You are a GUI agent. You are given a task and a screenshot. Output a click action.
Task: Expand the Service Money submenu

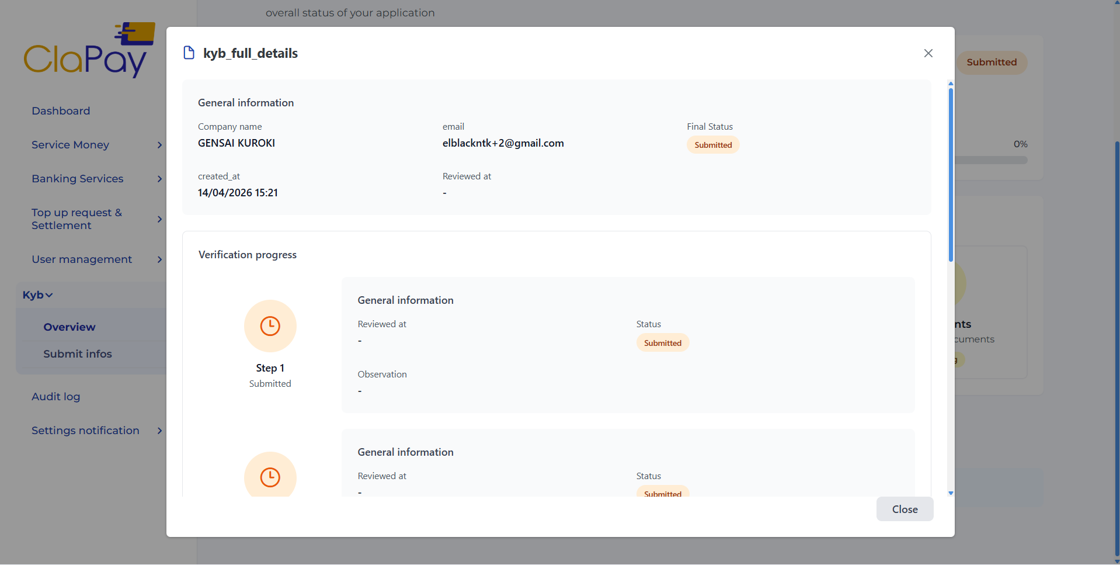[x=159, y=145]
